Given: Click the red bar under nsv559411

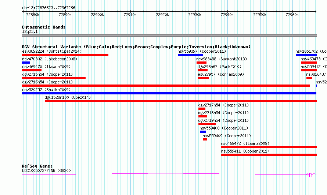Looking at the screenshot, I should pyautogui.click(x=269, y=155).
